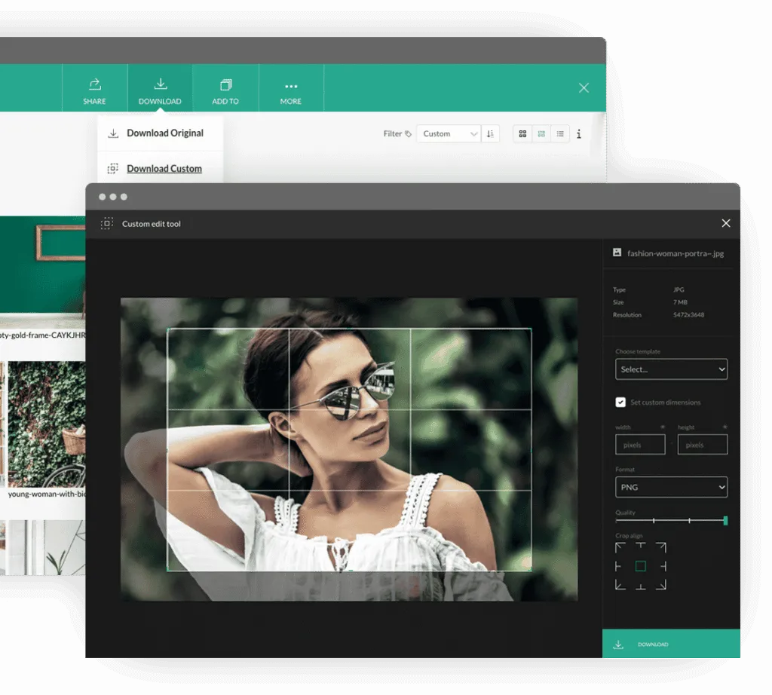772x695 pixels.
Task: Switch to large grid view
Action: pyautogui.click(x=523, y=134)
